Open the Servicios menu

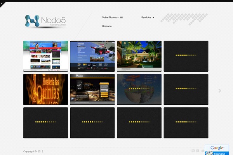(x=146, y=17)
